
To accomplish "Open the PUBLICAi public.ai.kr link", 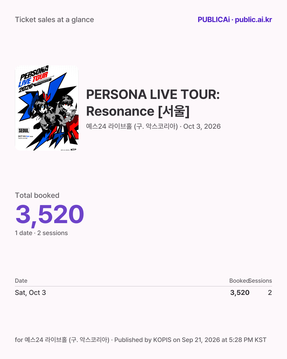I will (x=235, y=20).
